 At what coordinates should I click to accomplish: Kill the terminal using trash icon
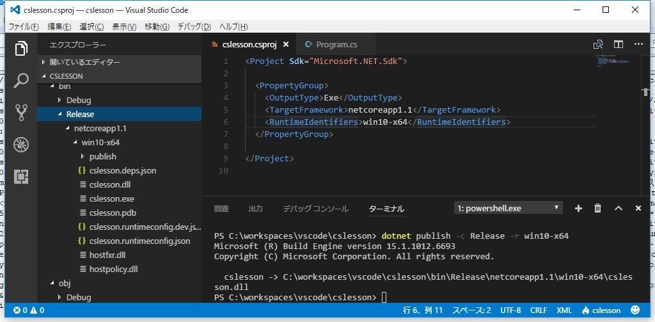598,208
